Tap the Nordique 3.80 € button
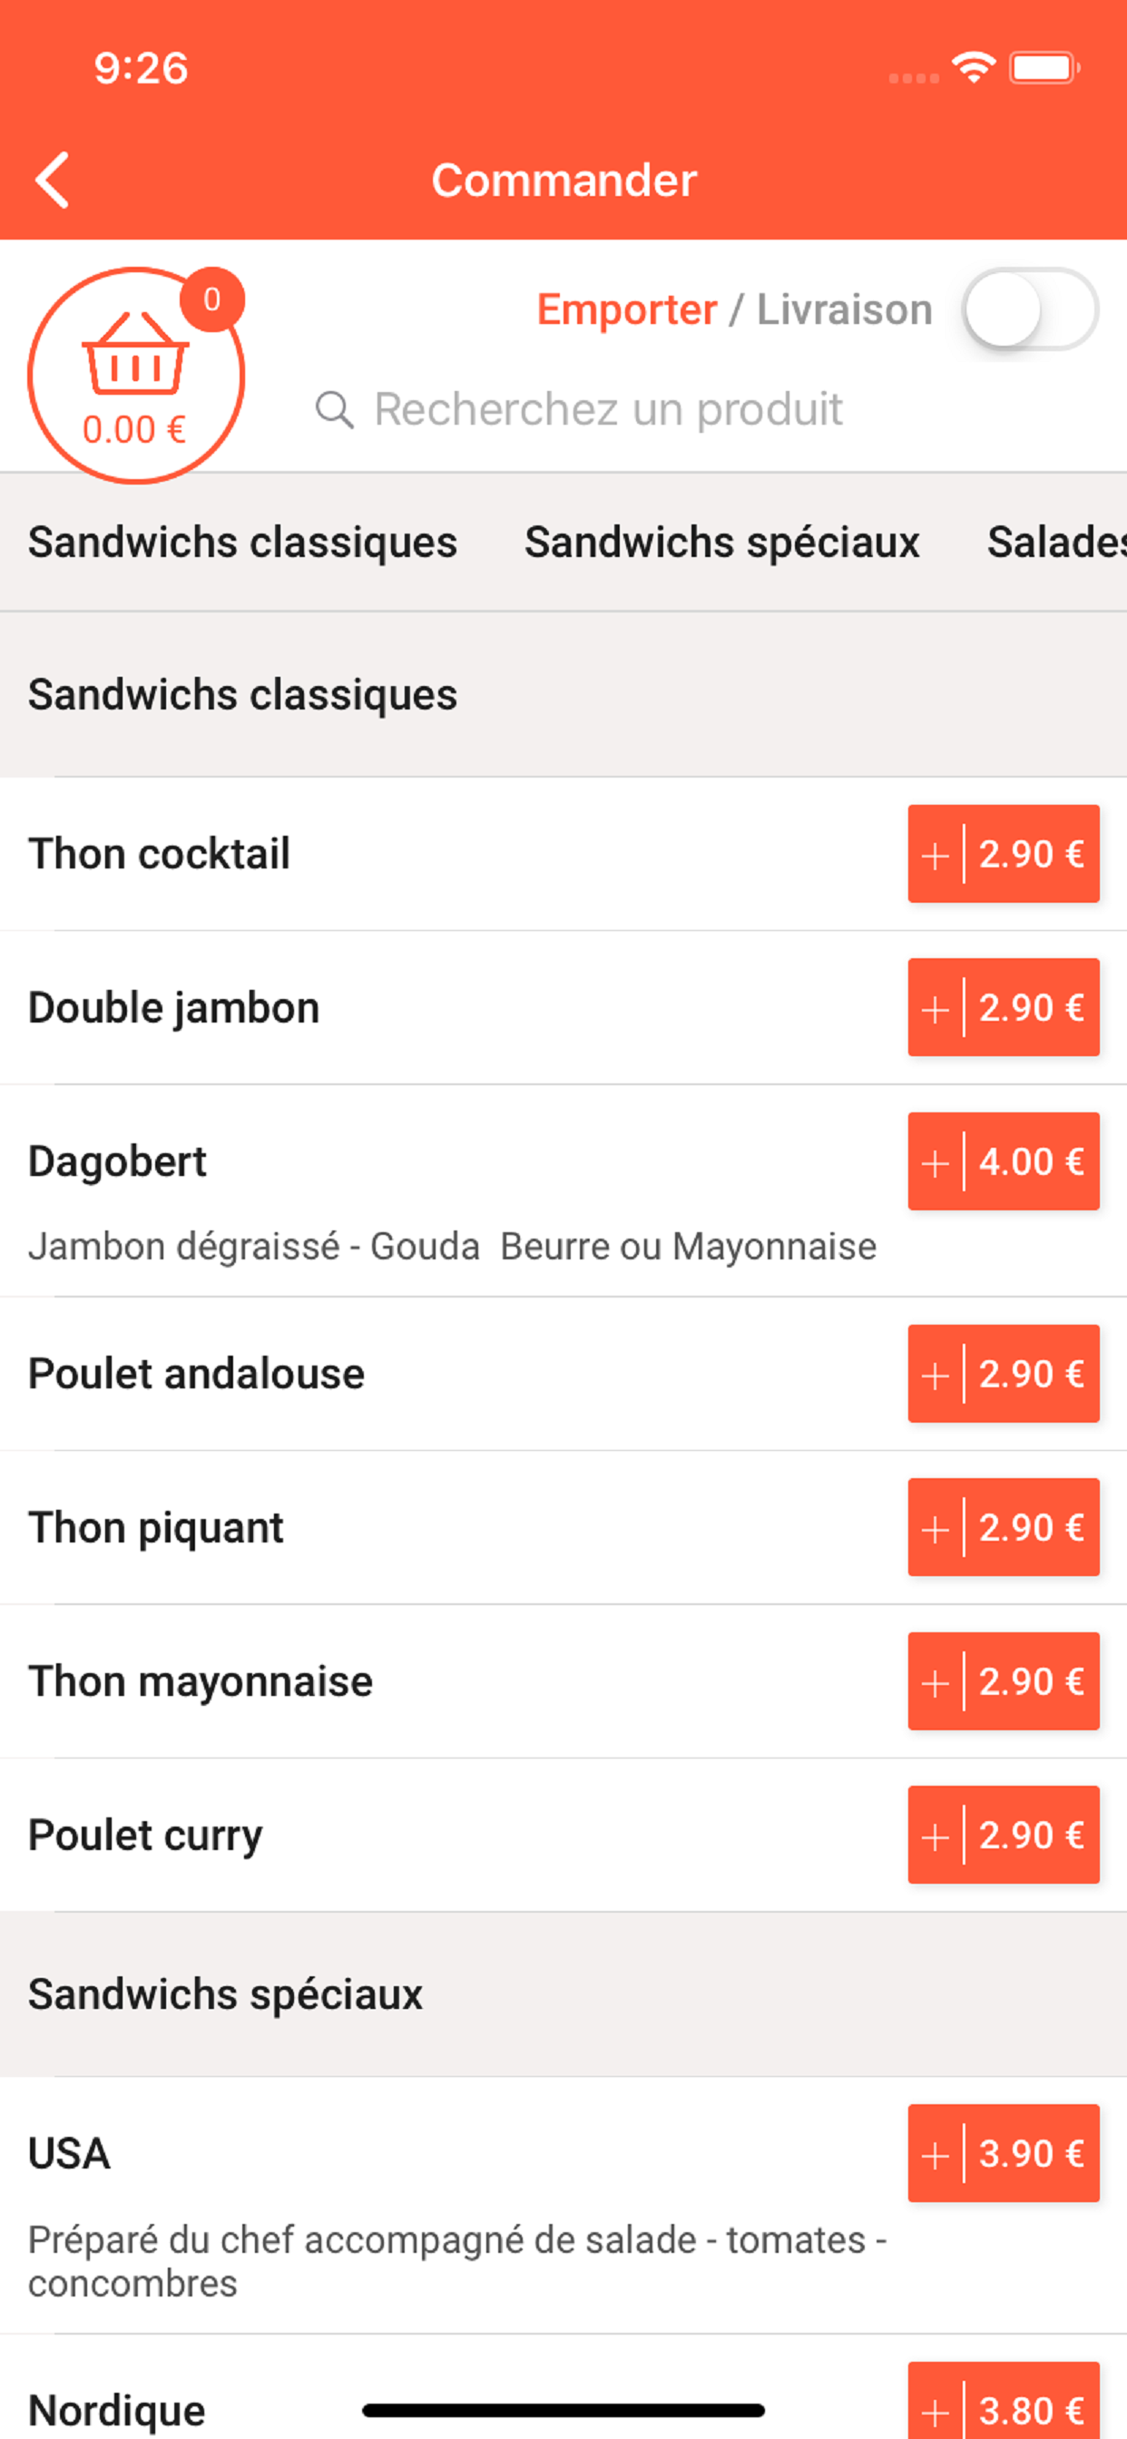Screen dimensions: 1127x2439 1003,2407
